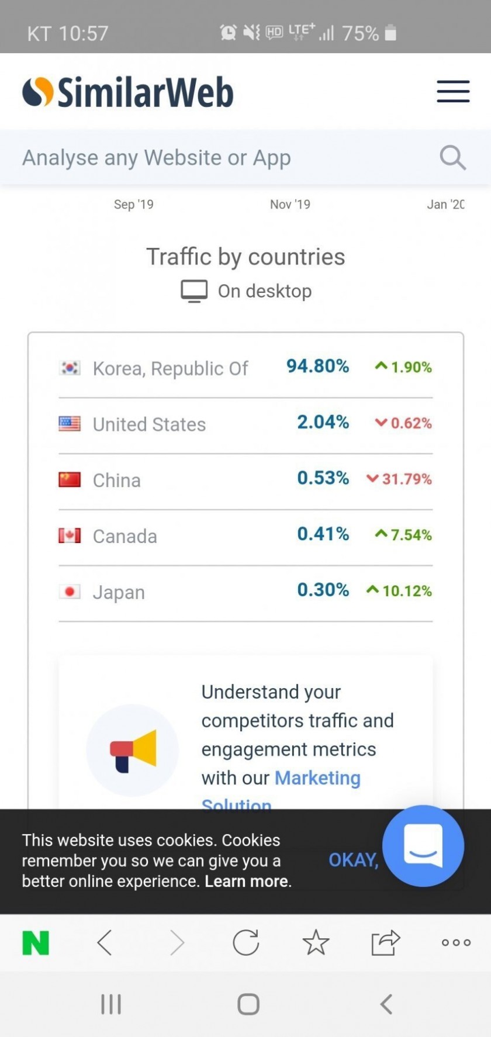
Task: Select the Korea, Republic Of row
Action: (x=245, y=368)
